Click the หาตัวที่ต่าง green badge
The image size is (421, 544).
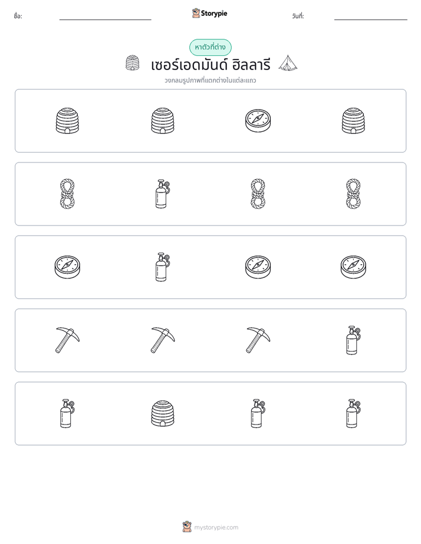coord(210,47)
